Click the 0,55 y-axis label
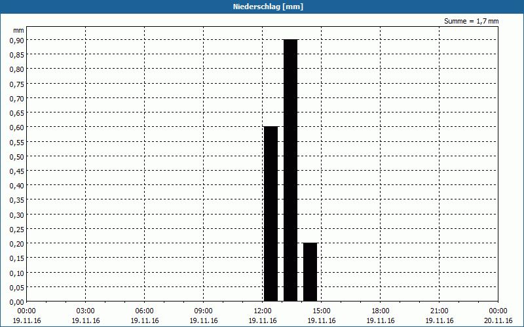524x327 pixels. coord(17,142)
